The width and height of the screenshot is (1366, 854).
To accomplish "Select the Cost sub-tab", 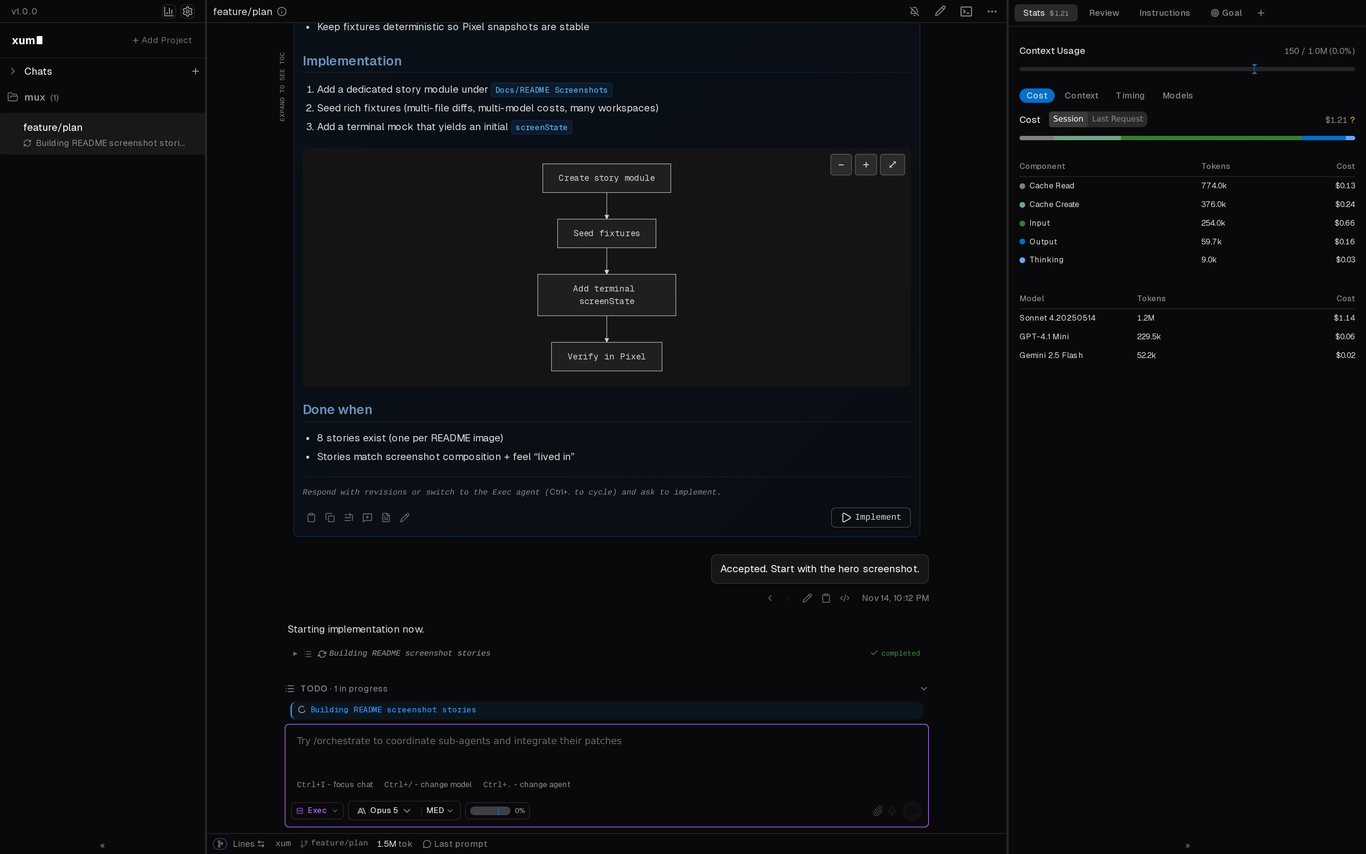I will pos(1037,96).
